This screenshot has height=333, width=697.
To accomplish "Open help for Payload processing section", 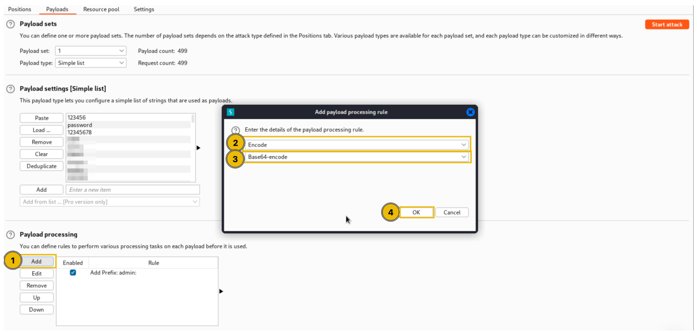I will point(10,235).
